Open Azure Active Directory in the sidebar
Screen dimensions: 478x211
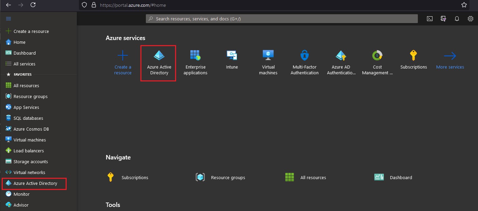[x=34, y=183]
